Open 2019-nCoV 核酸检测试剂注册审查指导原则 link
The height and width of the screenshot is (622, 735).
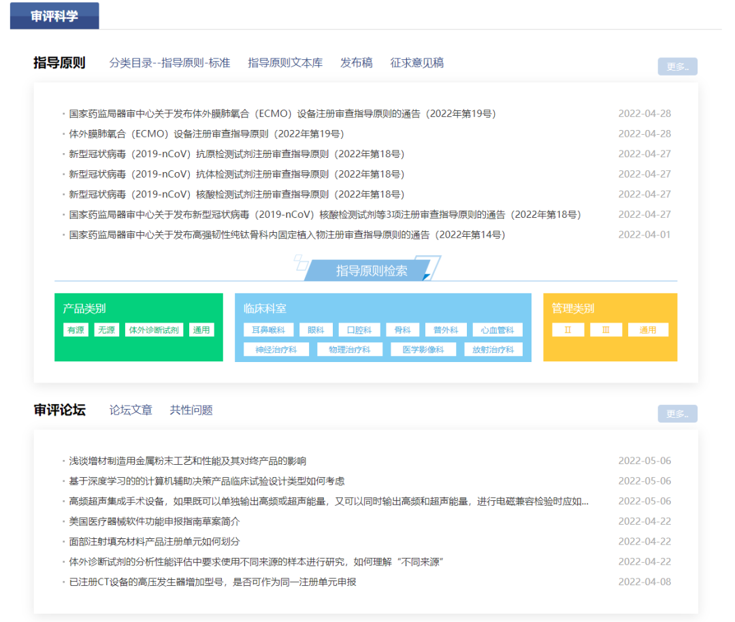point(237,195)
